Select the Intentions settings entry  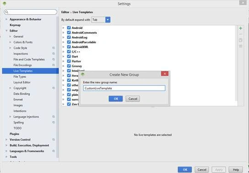(20, 111)
